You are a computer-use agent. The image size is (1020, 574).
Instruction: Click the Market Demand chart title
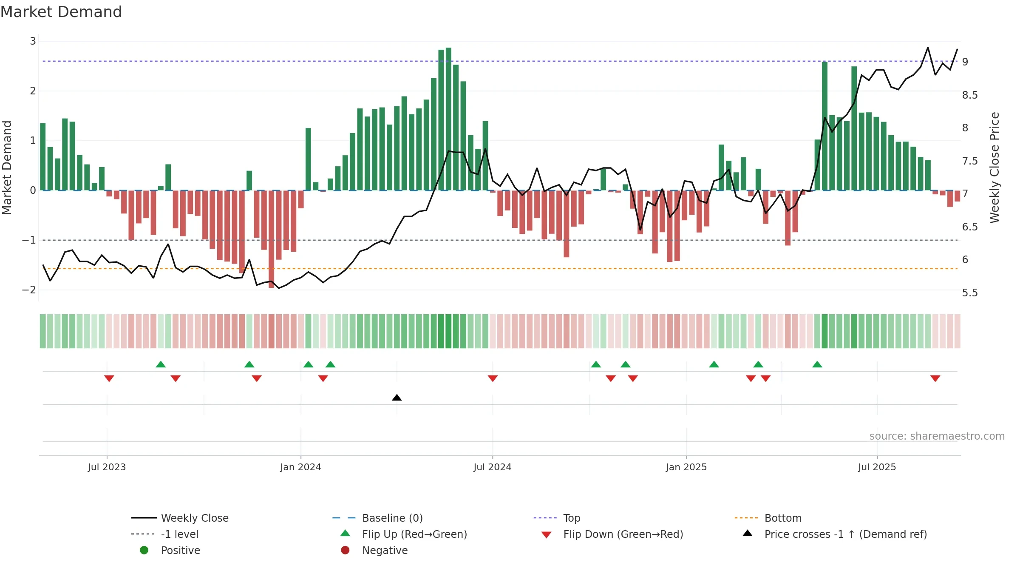61,12
